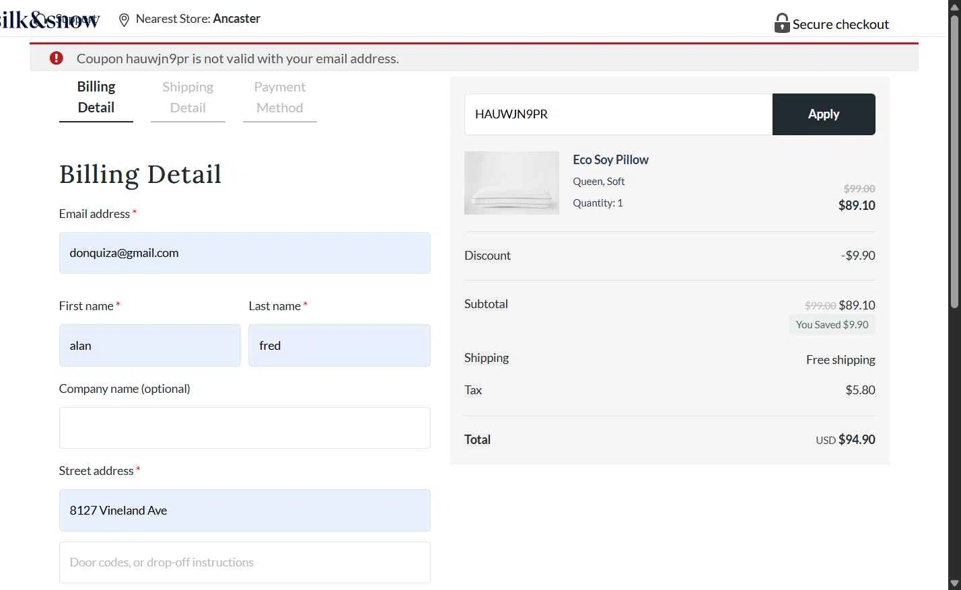Screen dimensions: 961x590
Task: Open the Nearest Store: Ancaster link
Action: click(x=198, y=19)
